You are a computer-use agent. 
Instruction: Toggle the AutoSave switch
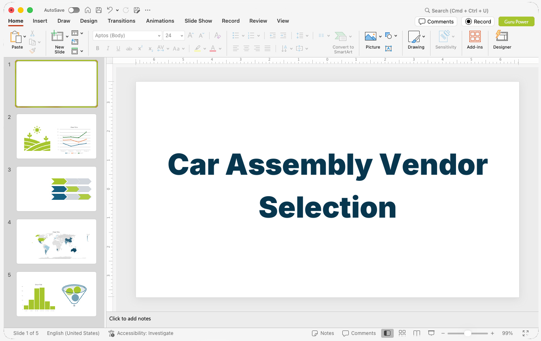(74, 10)
